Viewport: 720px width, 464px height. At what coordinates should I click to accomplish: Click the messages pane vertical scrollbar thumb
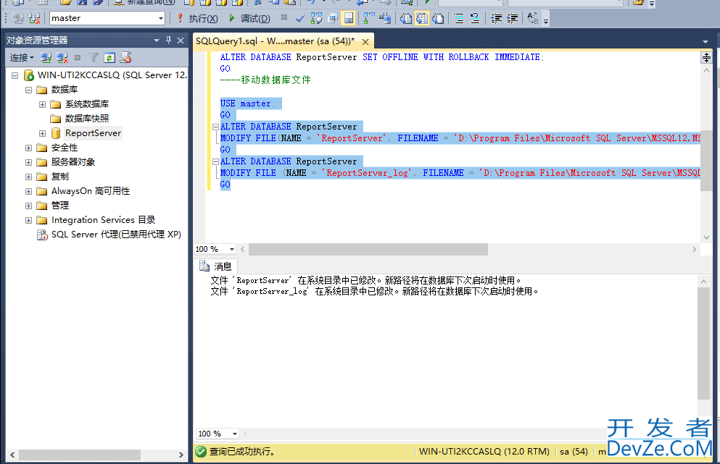coord(703,343)
